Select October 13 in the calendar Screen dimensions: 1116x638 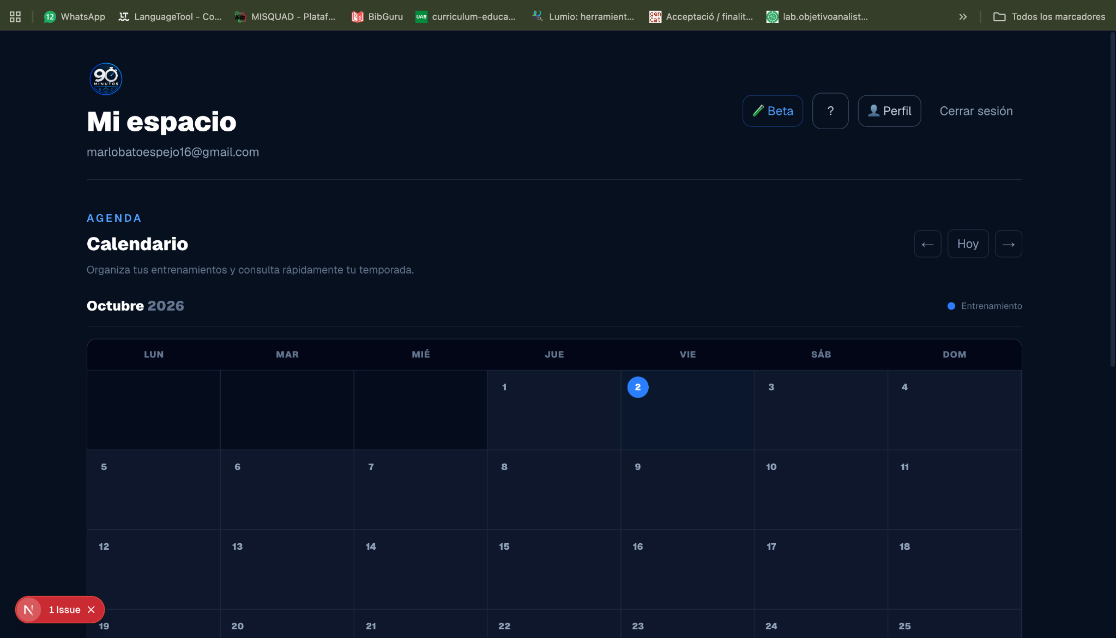[x=287, y=569]
